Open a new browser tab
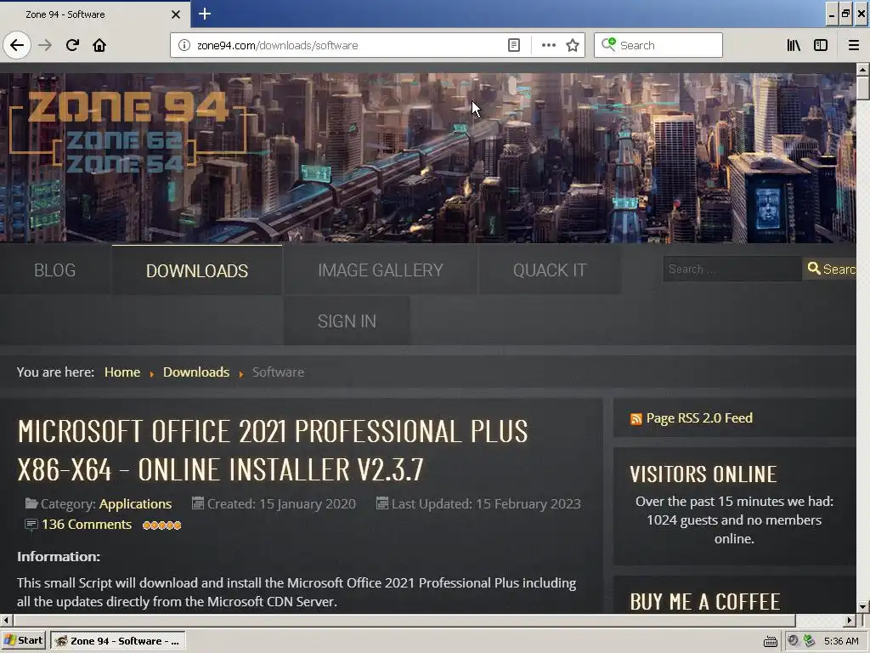This screenshot has height=653, width=870. click(x=204, y=14)
